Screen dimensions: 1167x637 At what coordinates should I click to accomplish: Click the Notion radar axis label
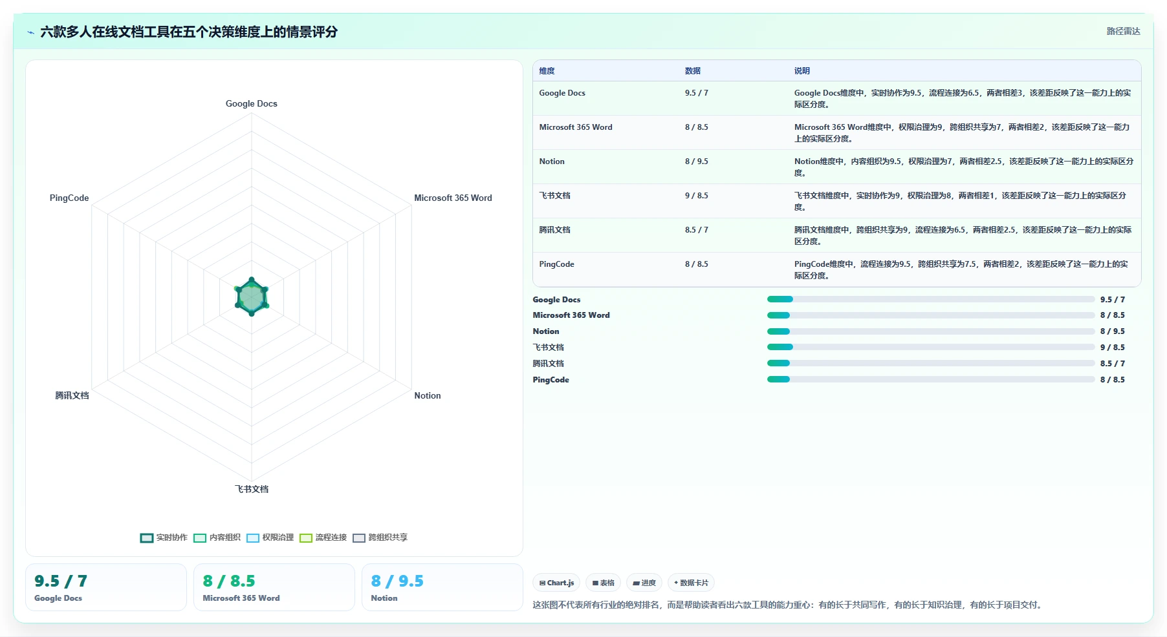coord(428,395)
